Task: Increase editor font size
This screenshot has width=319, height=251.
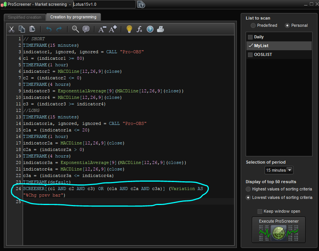Action: point(113,29)
